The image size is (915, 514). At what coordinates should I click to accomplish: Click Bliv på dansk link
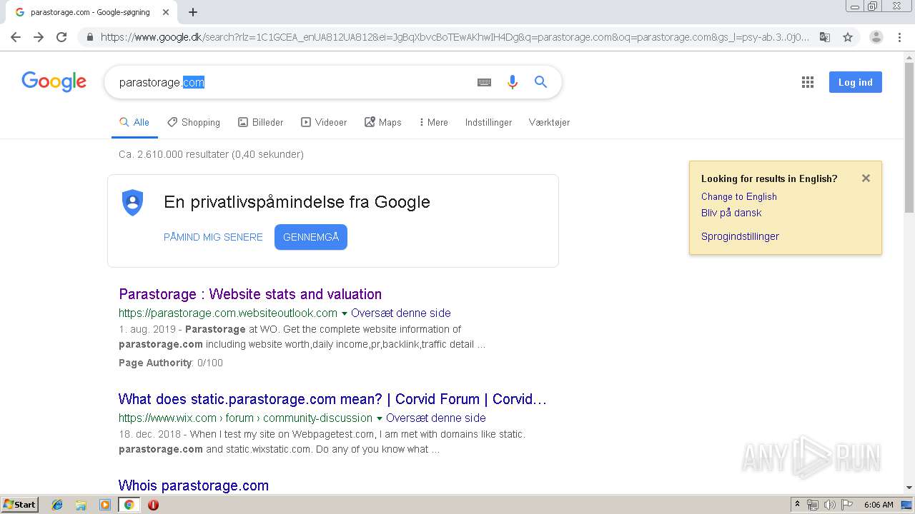[x=731, y=213]
